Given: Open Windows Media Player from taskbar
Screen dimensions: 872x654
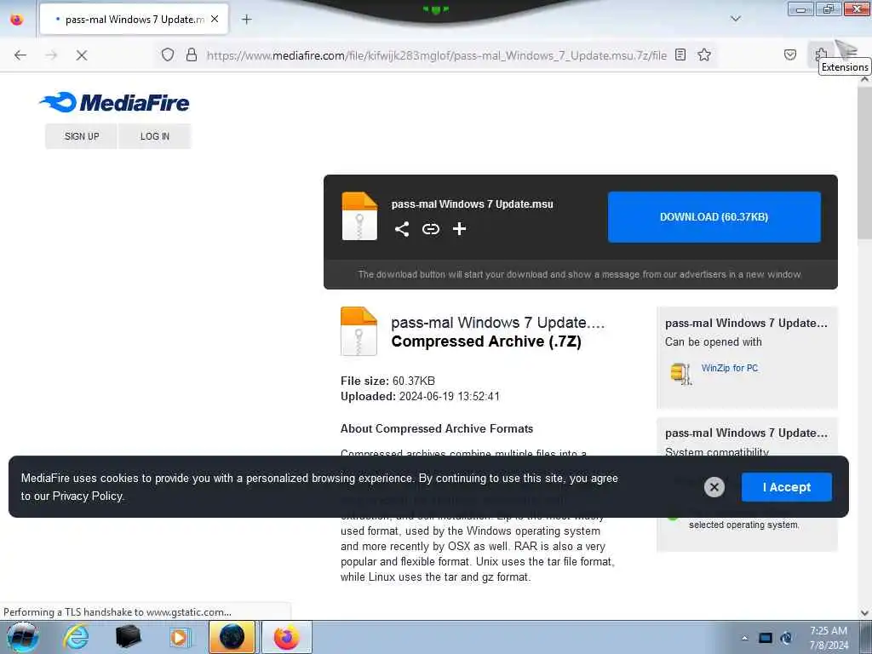Looking at the screenshot, I should tap(180, 637).
